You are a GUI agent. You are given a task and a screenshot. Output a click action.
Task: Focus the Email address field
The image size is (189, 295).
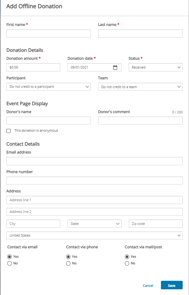point(95,161)
